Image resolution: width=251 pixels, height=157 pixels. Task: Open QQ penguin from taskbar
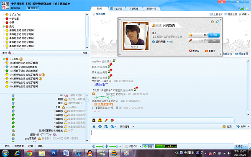pos(90,153)
